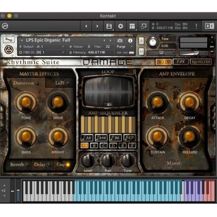Select previous preset arrow beside instrument name

pos(105,41)
